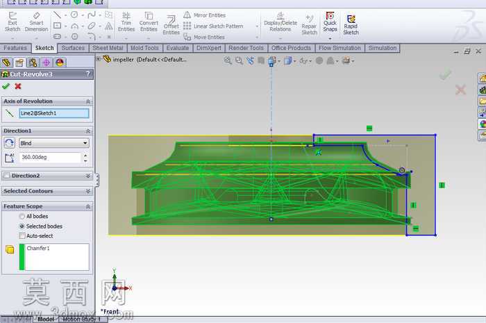
Task: Click the Line2@Sketch1 axis field
Action: [54, 113]
